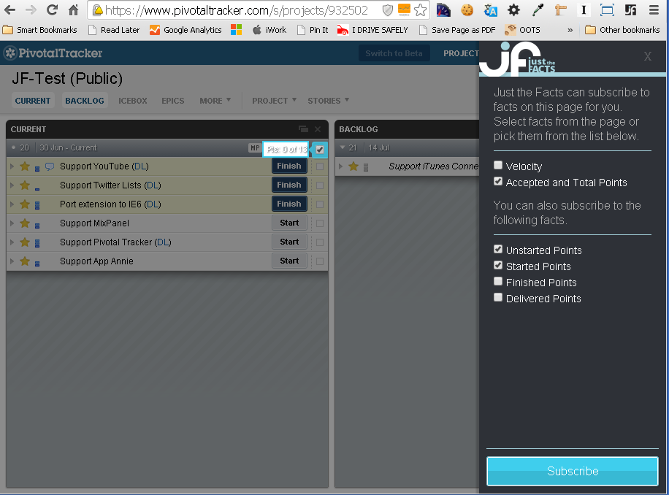Click the browser back arrow
The image size is (669, 495).
(9, 9)
